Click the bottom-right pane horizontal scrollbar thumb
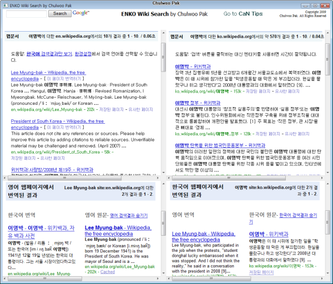This screenshot has height=284, width=333. pyautogui.click(x=211, y=278)
